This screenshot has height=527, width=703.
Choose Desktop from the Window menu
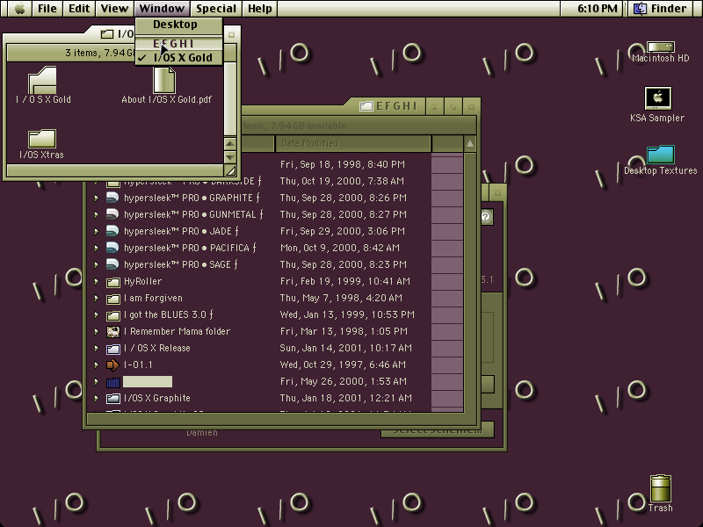[x=179, y=25]
